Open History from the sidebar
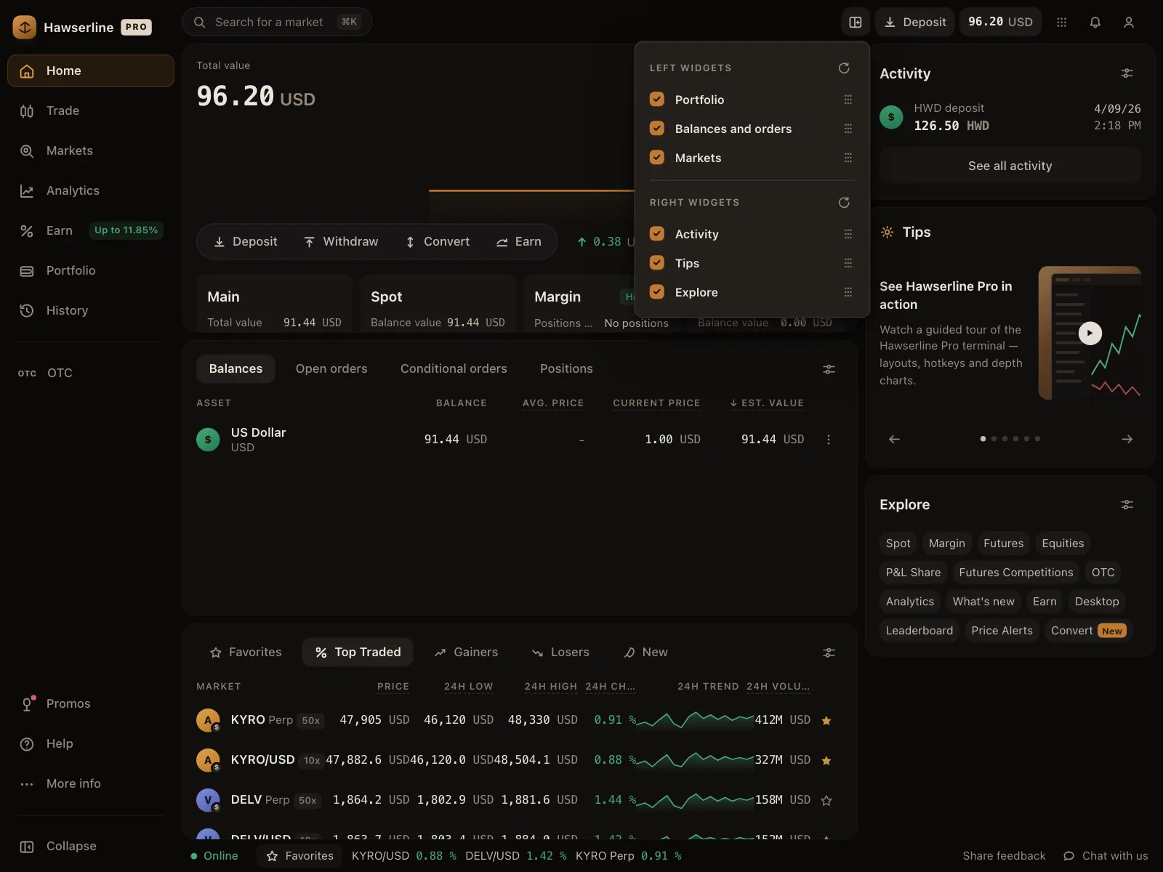The width and height of the screenshot is (1163, 872). click(91, 310)
